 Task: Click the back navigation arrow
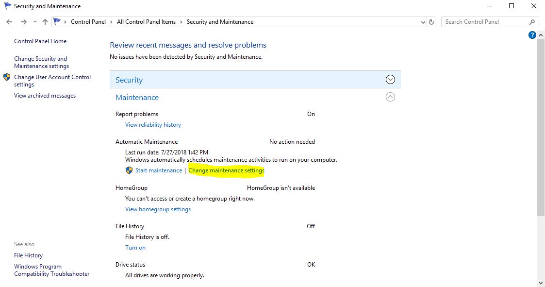(x=9, y=21)
